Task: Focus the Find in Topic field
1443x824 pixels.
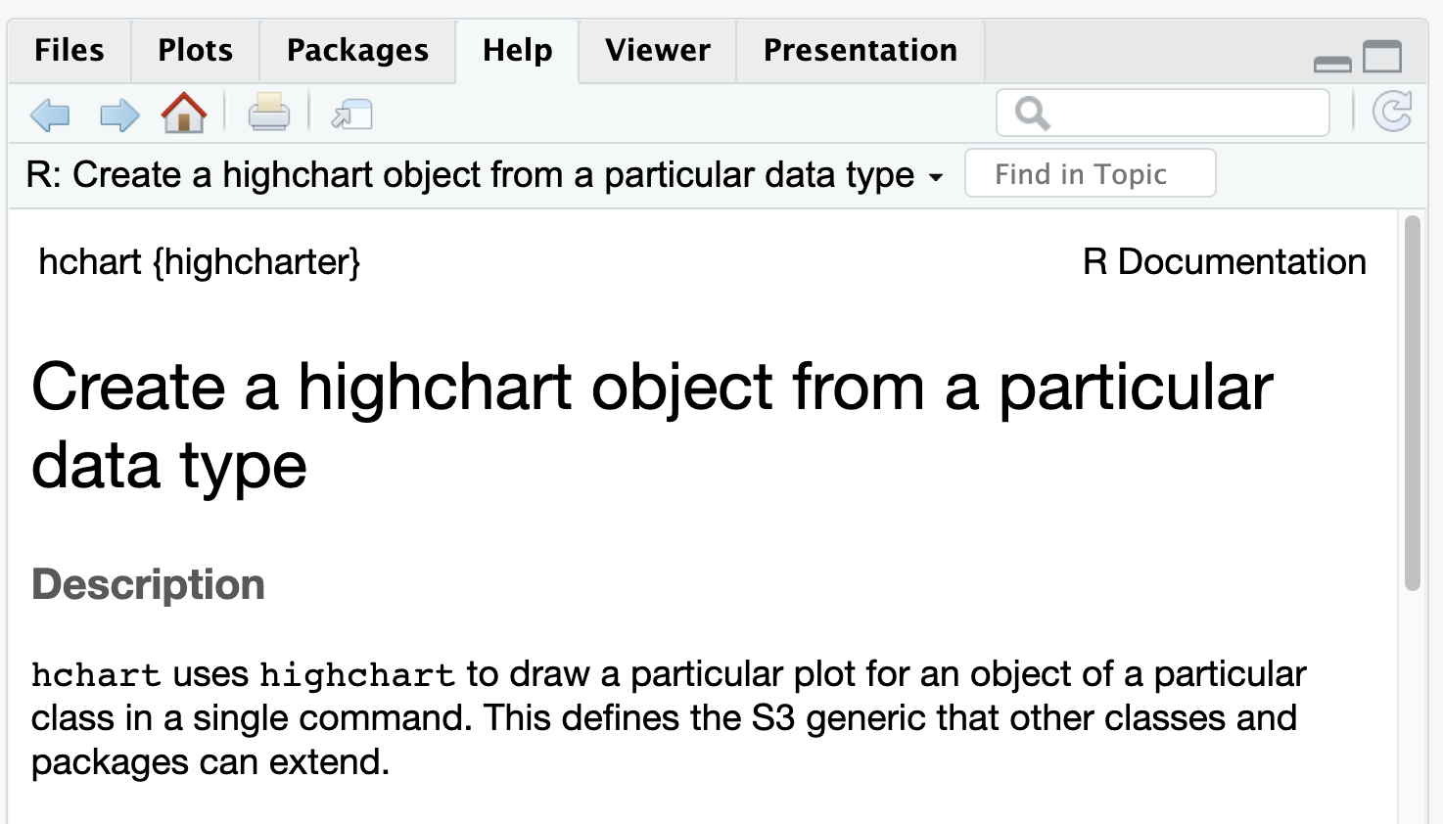Action: coord(1090,174)
